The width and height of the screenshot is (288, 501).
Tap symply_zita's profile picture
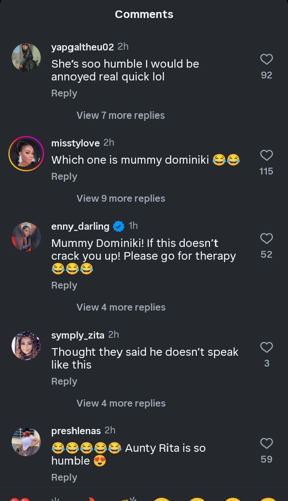click(26, 346)
